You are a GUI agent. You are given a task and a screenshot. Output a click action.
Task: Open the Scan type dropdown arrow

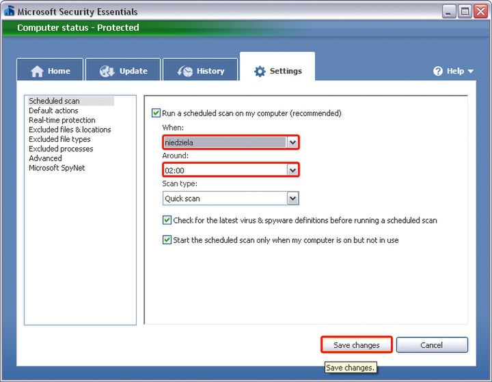pos(292,199)
